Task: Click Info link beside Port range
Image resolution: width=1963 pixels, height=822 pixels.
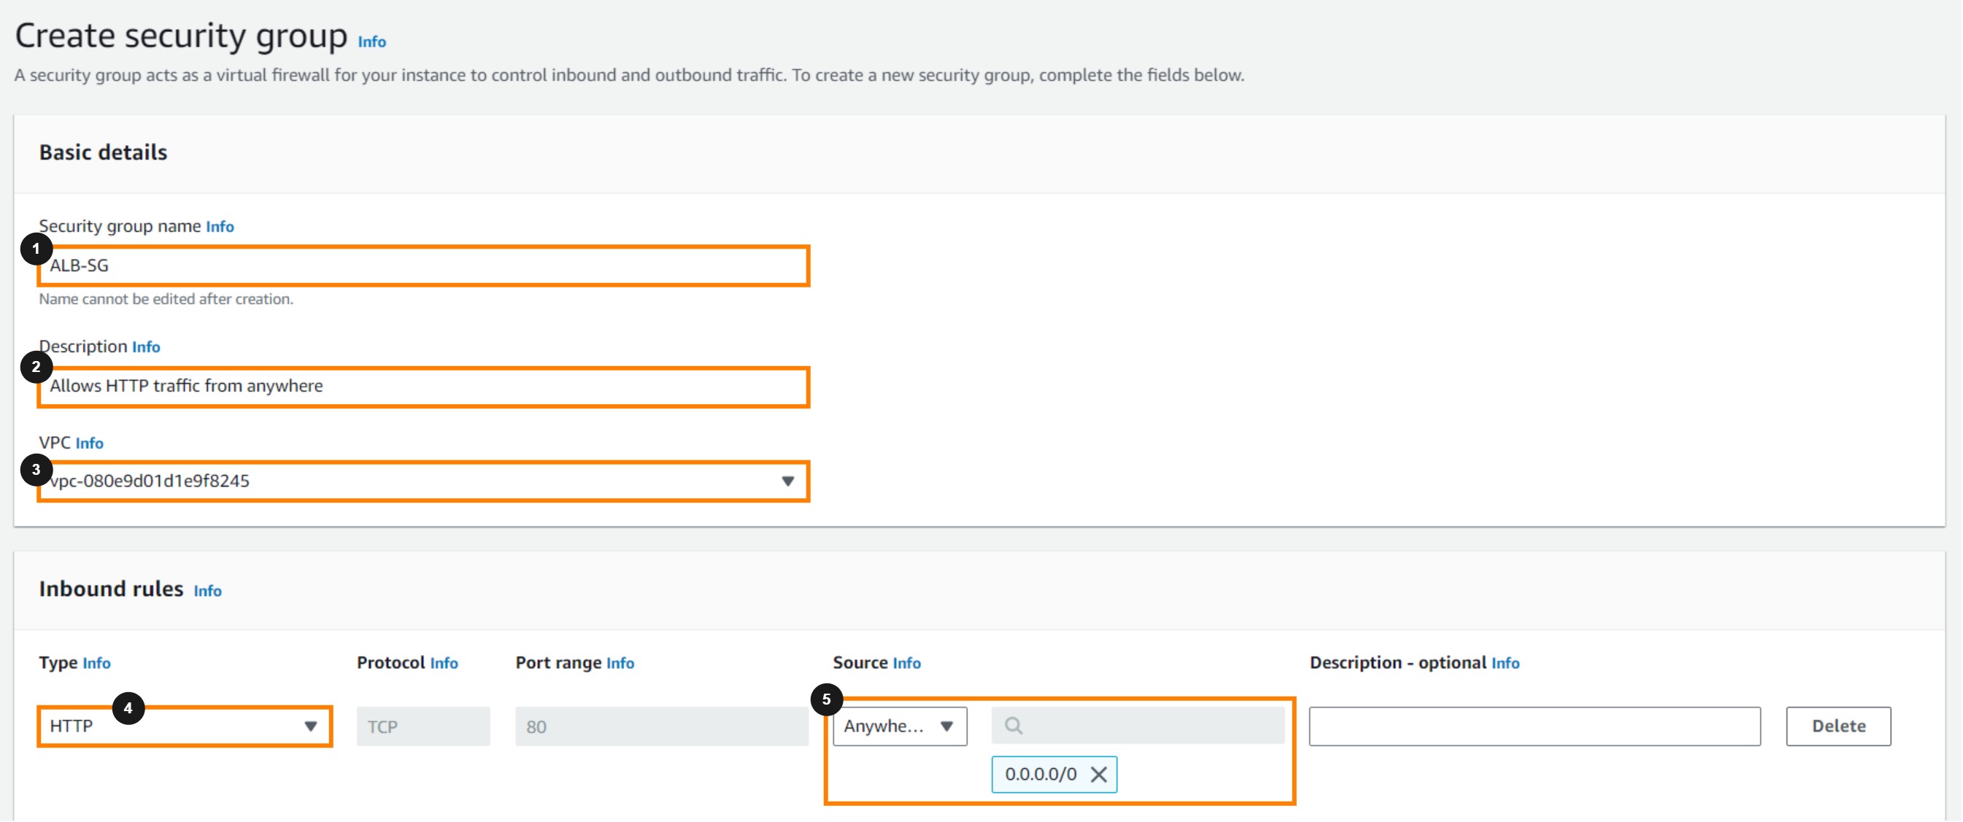Action: (x=620, y=664)
